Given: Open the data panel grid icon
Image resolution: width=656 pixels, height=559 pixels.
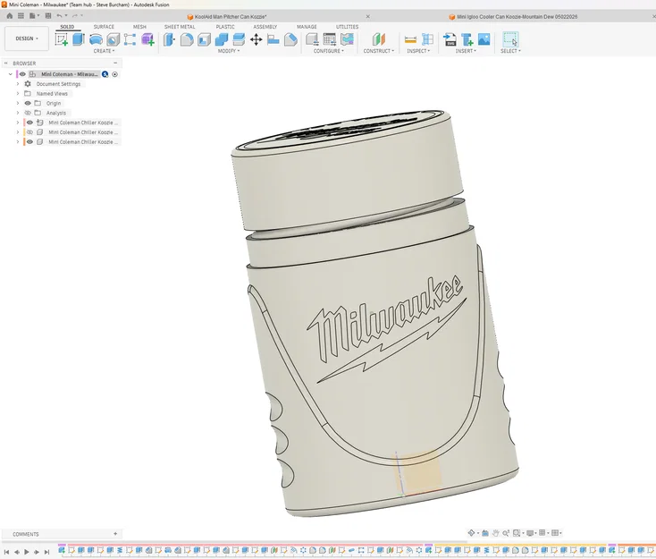Looking at the screenshot, I should click(21, 16).
